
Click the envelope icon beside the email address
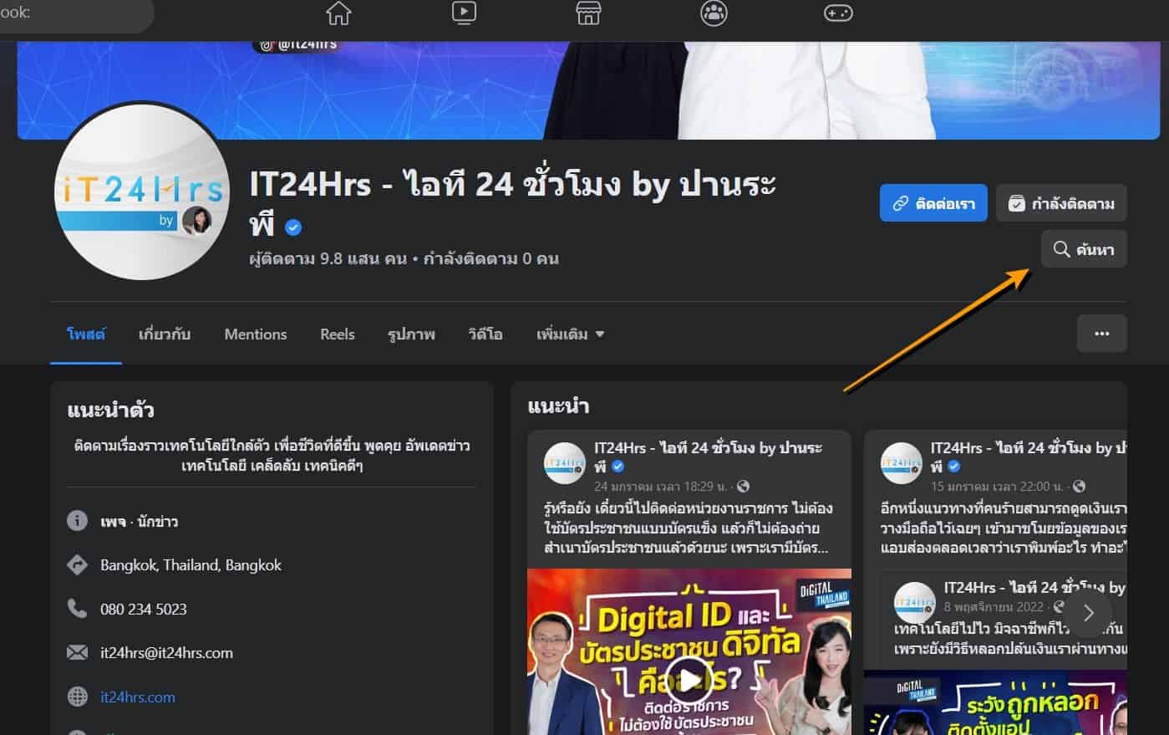tap(77, 652)
